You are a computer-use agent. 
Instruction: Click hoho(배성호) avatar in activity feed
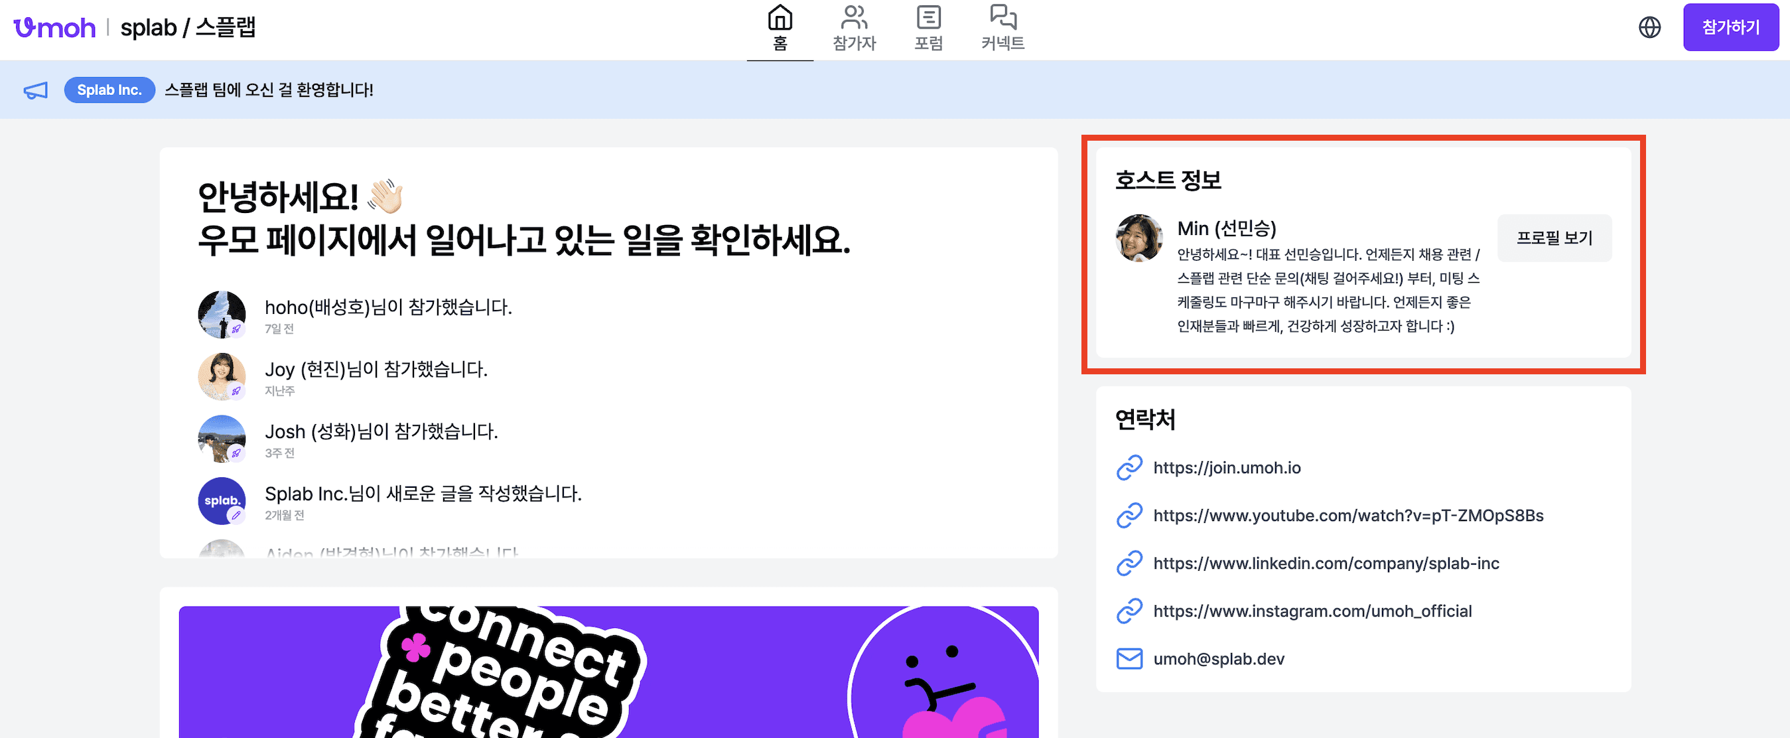pos(222,314)
